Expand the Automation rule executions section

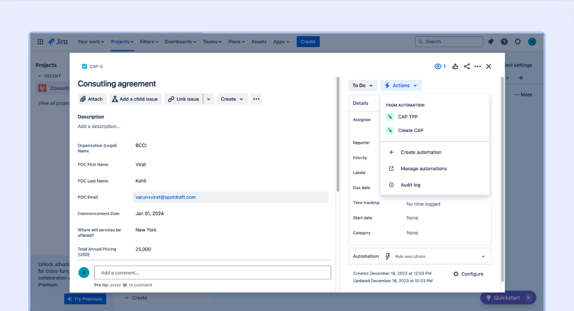click(x=483, y=256)
